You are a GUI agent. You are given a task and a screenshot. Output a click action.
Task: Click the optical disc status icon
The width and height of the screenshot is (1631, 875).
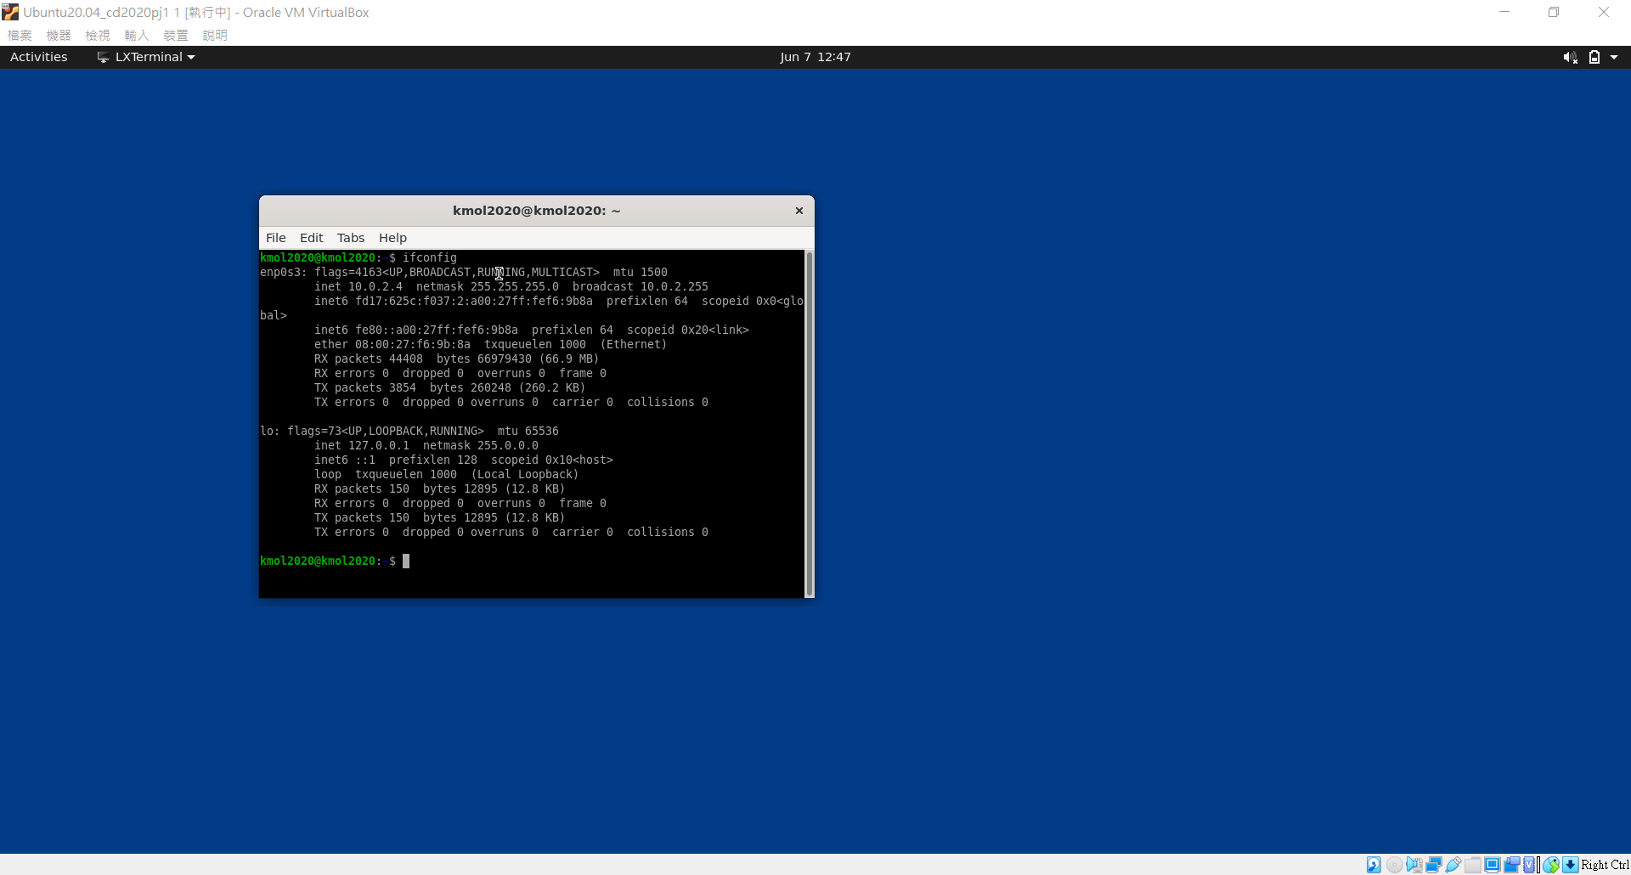(1394, 865)
